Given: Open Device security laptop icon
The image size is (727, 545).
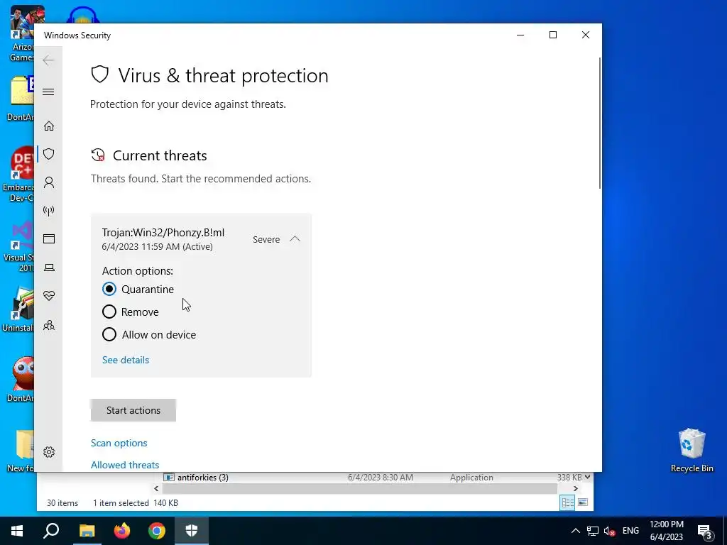Looking at the screenshot, I should (49, 268).
